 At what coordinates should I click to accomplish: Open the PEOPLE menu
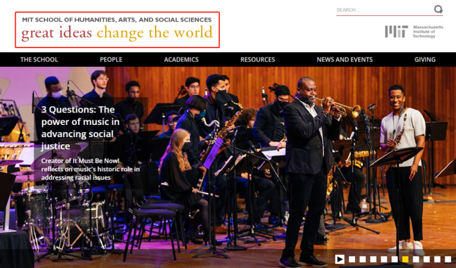tap(111, 60)
